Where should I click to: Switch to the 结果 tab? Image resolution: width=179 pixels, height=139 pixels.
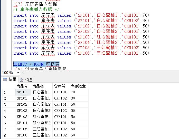(10, 79)
